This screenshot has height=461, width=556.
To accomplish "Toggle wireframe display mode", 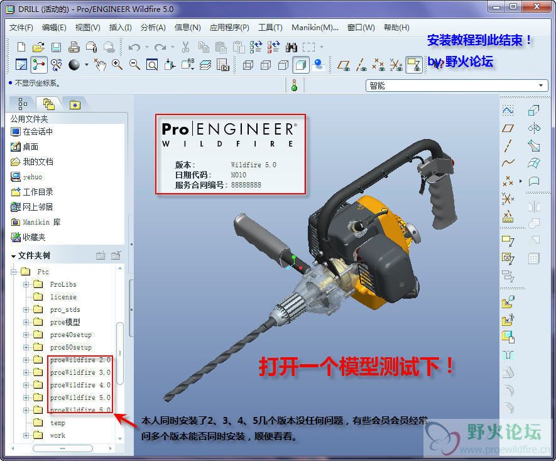I will [248, 65].
